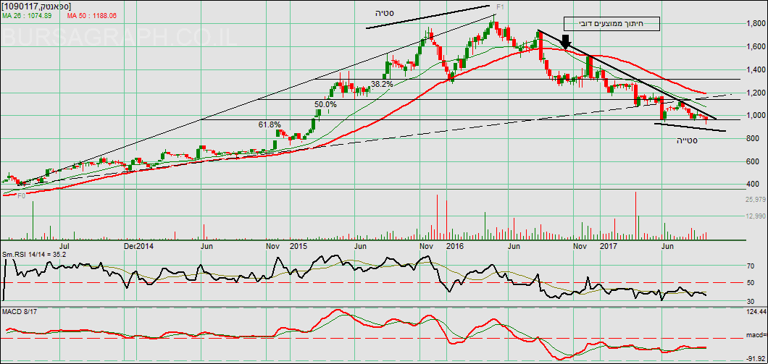
Task: Select the 38.2% Fibonacci level label
Action: click(382, 85)
